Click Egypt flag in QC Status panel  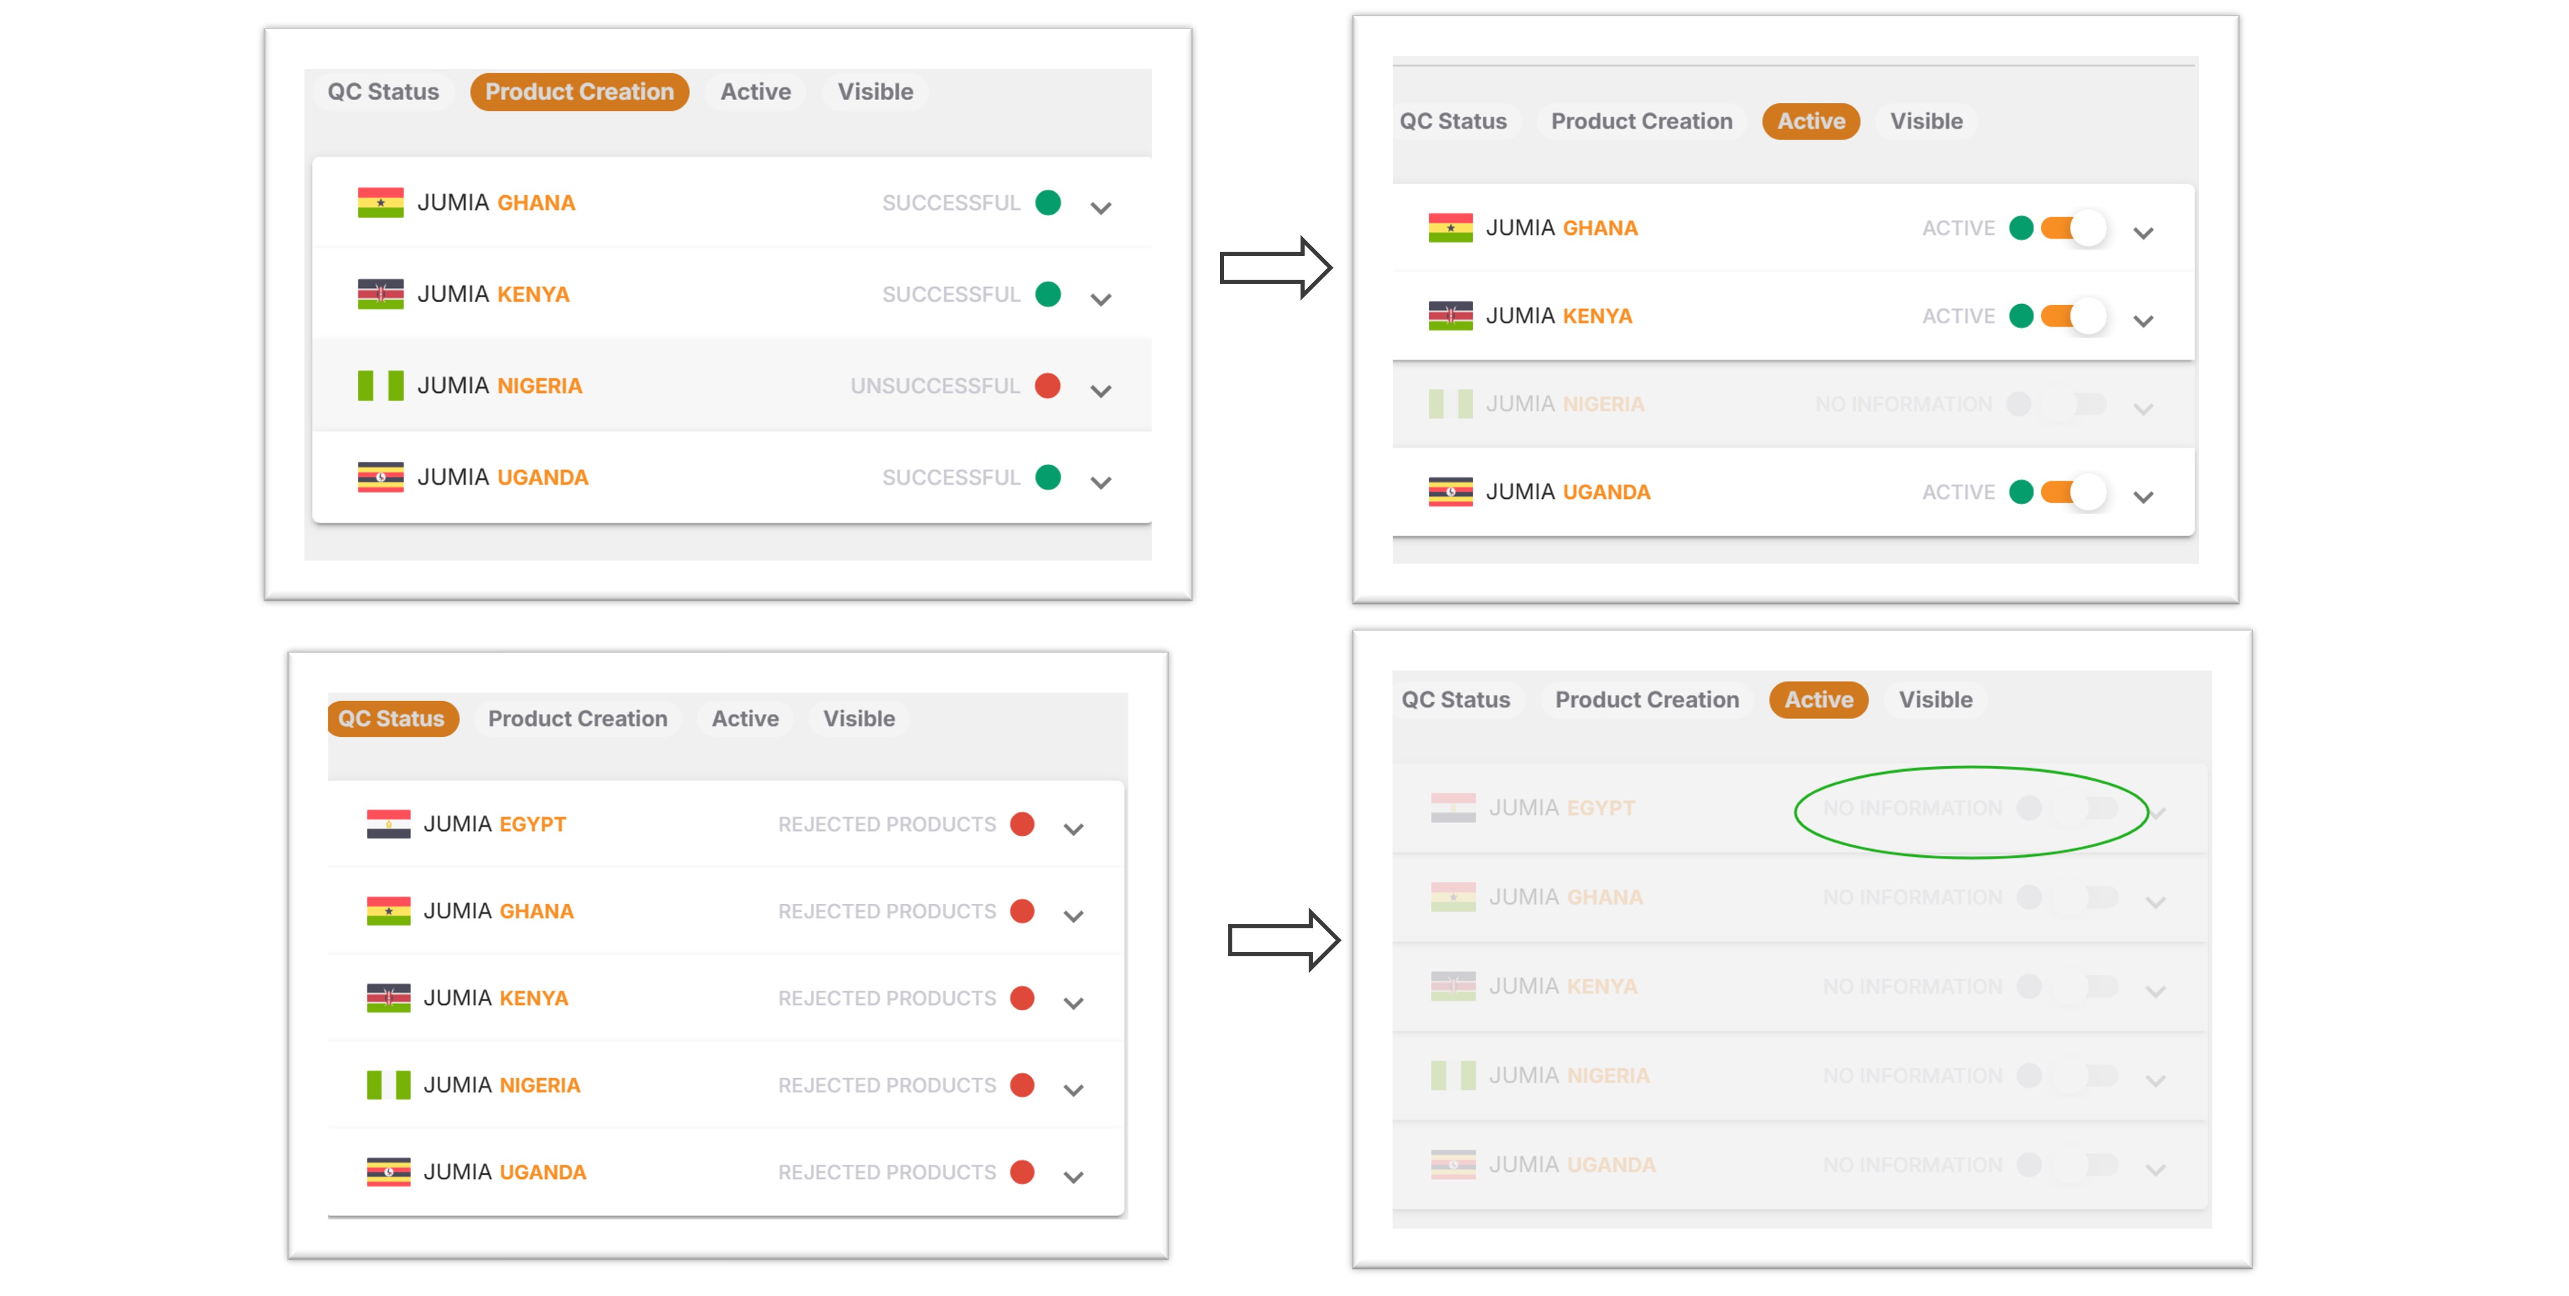coord(388,825)
